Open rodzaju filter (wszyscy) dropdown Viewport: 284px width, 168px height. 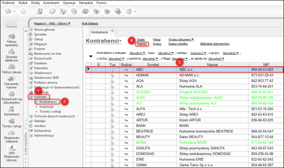tap(198, 53)
